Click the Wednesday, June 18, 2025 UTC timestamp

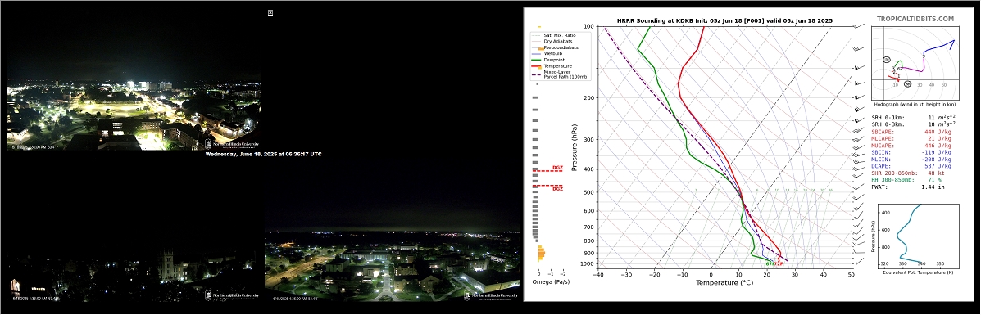pyautogui.click(x=263, y=153)
